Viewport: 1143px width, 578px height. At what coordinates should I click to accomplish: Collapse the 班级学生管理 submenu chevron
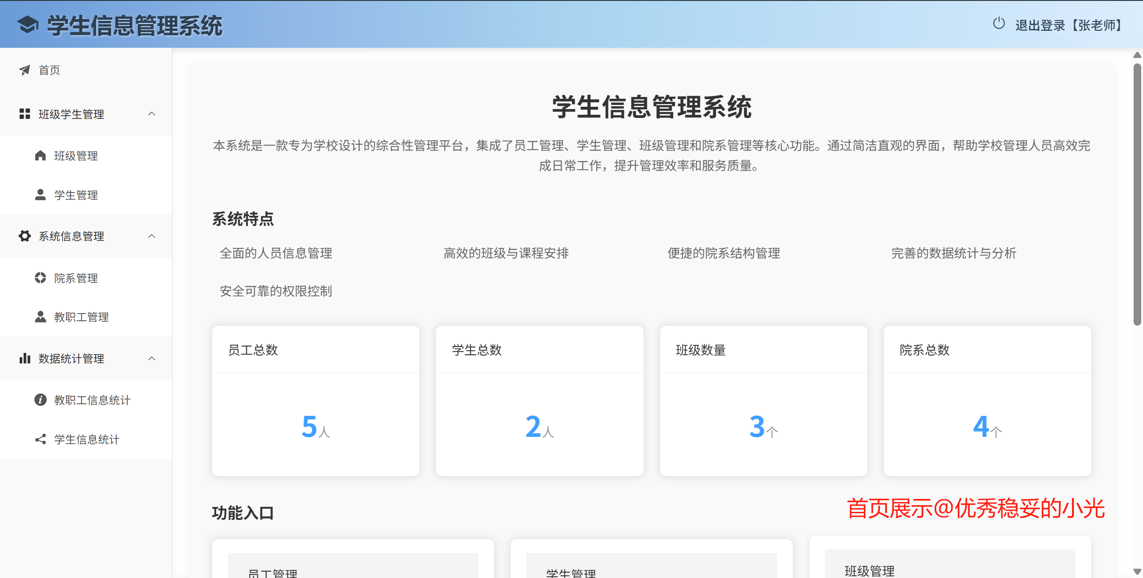tap(152, 114)
